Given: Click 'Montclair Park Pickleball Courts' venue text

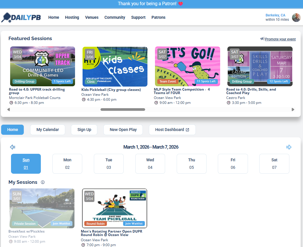Looking at the screenshot, I should tap(34, 98).
